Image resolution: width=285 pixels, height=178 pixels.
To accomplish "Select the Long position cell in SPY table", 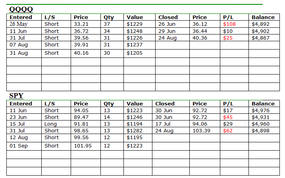I will [x=50, y=124].
